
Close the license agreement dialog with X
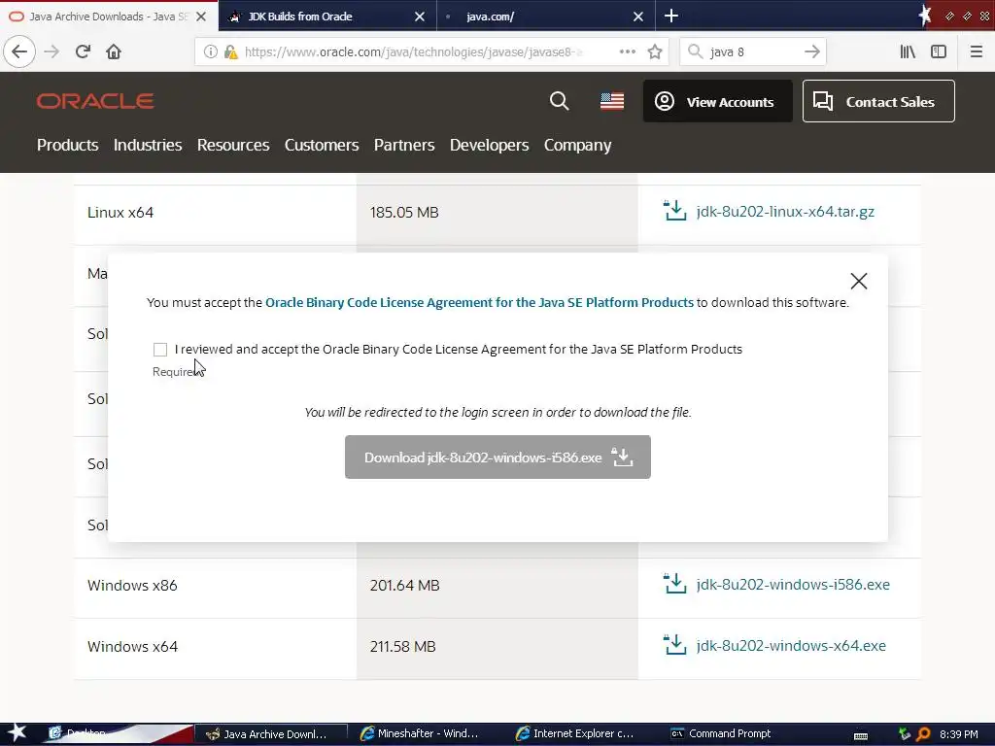pyautogui.click(x=859, y=281)
